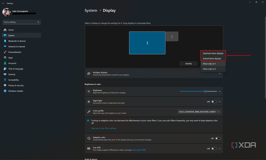The image size is (266, 160).
Task: Enable the Adaptive color toggle
Action: [218, 138]
